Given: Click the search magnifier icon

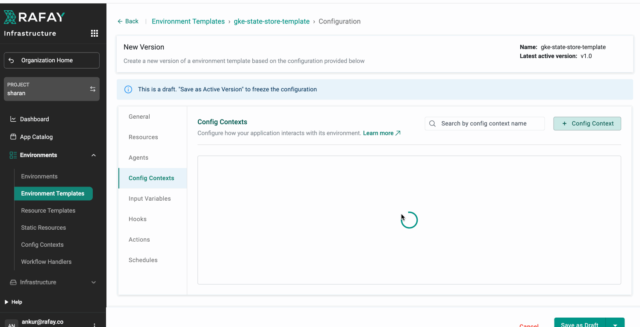Looking at the screenshot, I should [x=432, y=124].
